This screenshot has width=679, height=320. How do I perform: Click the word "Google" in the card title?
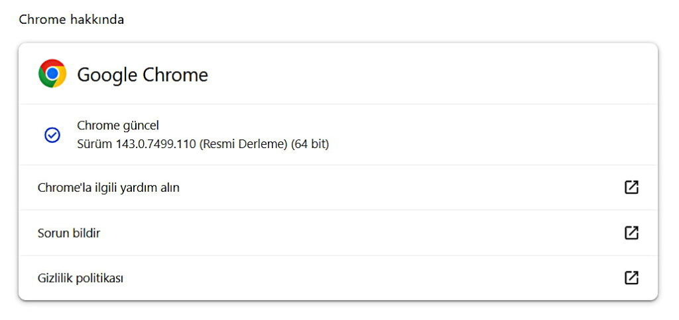(106, 74)
